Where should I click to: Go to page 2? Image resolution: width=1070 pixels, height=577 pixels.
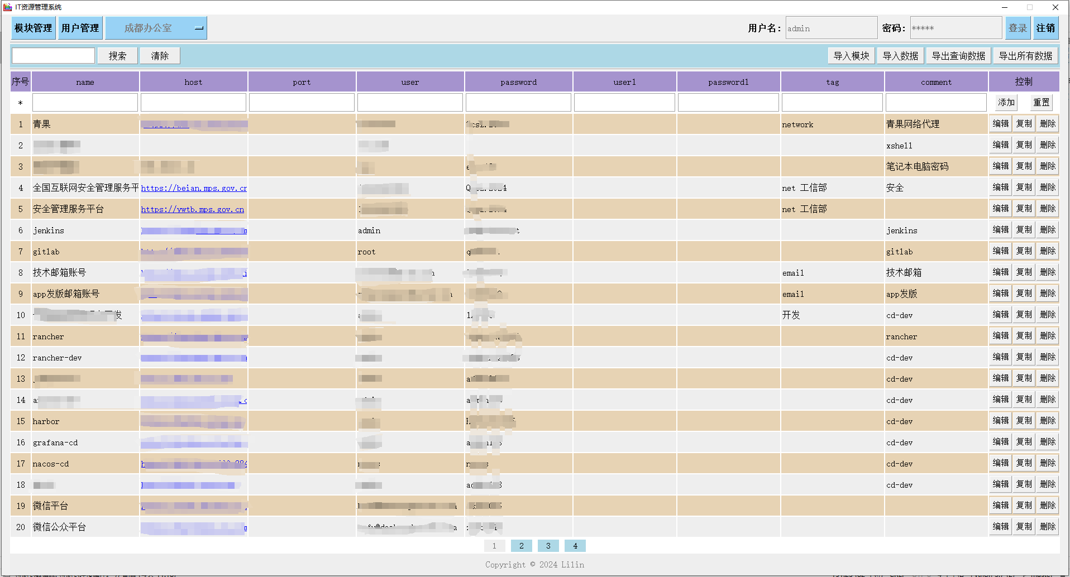coord(521,546)
